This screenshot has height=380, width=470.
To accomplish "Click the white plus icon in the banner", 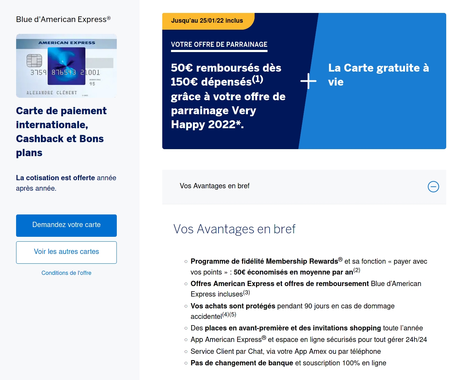I will pyautogui.click(x=308, y=81).
